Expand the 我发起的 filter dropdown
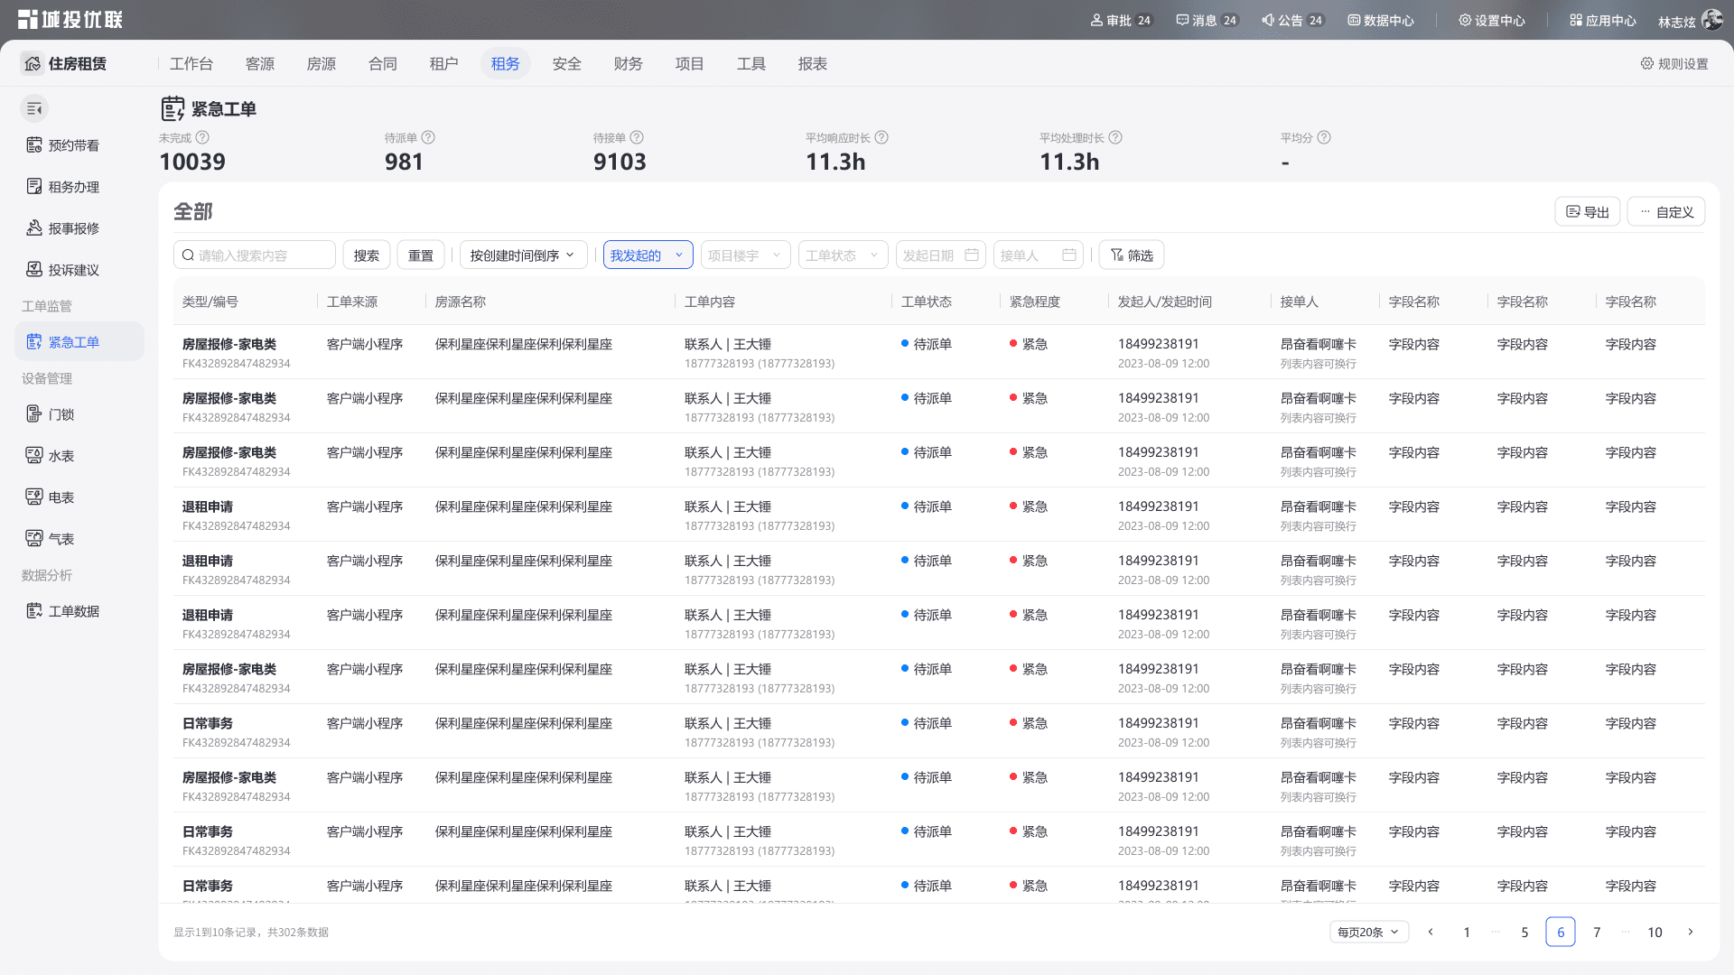 click(x=648, y=255)
